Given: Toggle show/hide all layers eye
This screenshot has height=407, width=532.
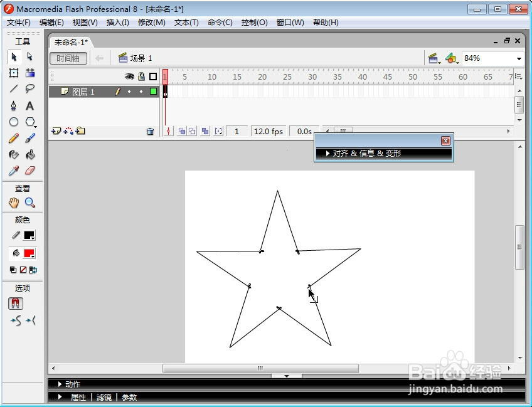Looking at the screenshot, I should (129, 77).
